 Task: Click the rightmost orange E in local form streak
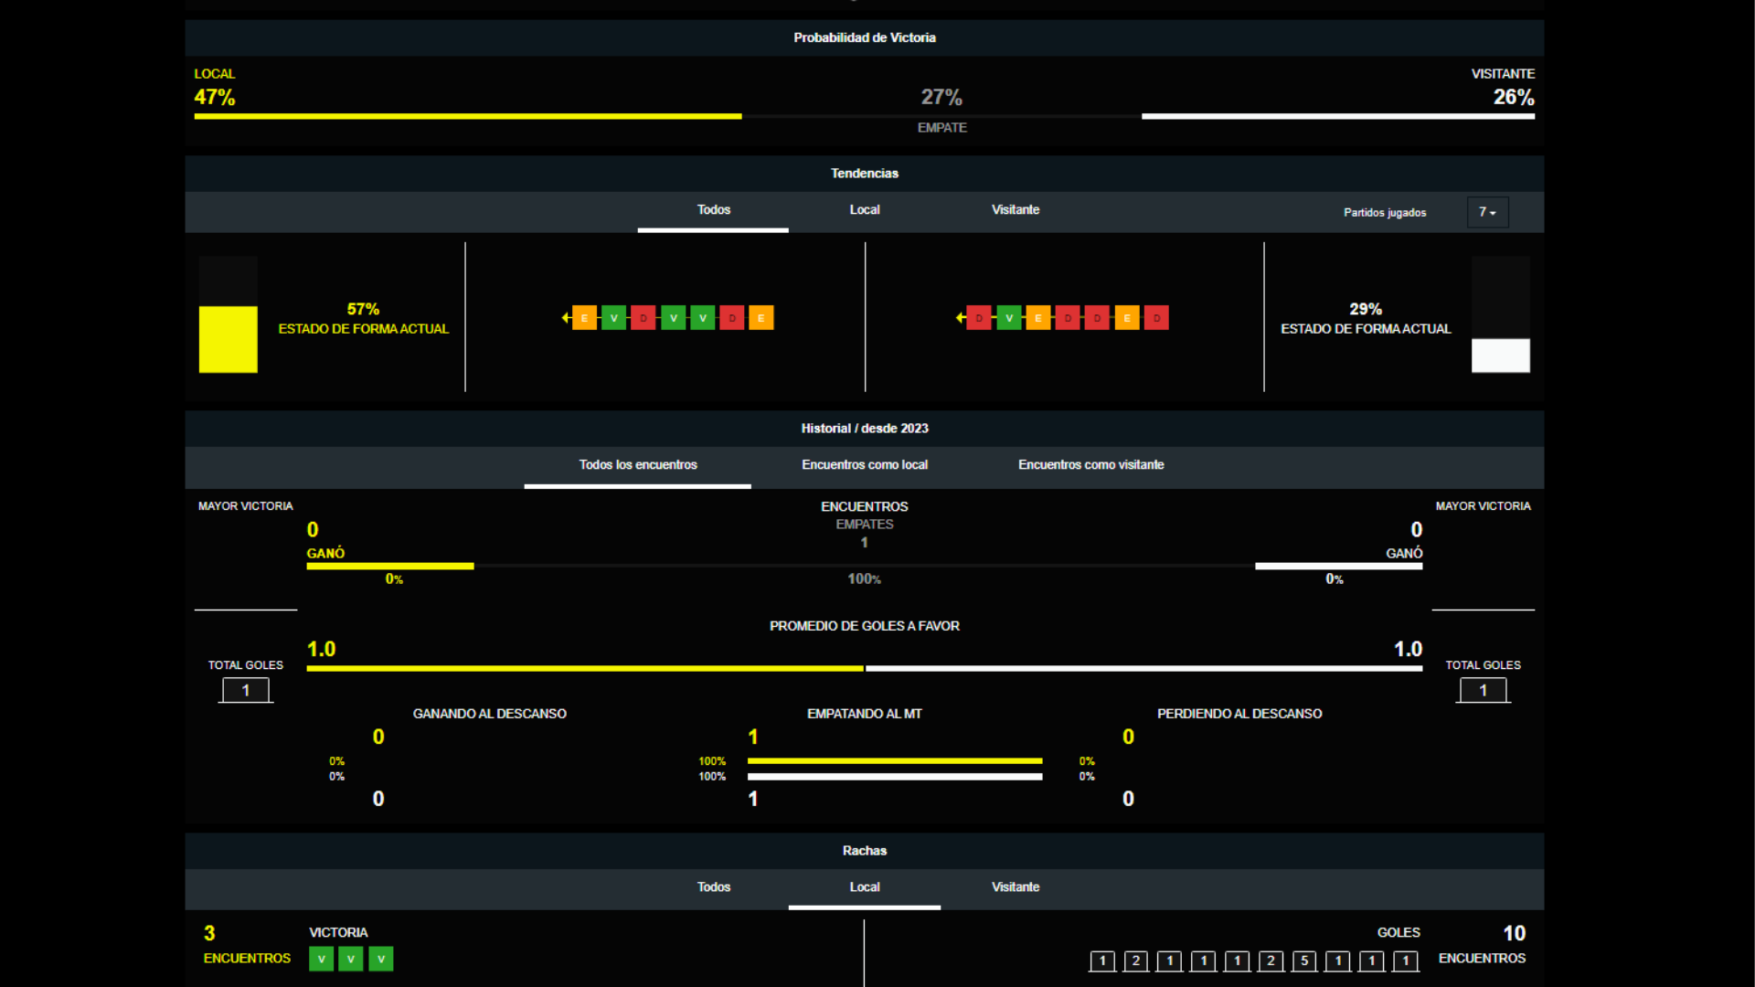coord(760,318)
